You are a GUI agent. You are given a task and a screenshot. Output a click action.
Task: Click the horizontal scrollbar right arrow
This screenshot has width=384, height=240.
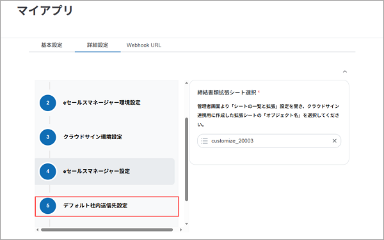pyautogui.click(x=180, y=230)
